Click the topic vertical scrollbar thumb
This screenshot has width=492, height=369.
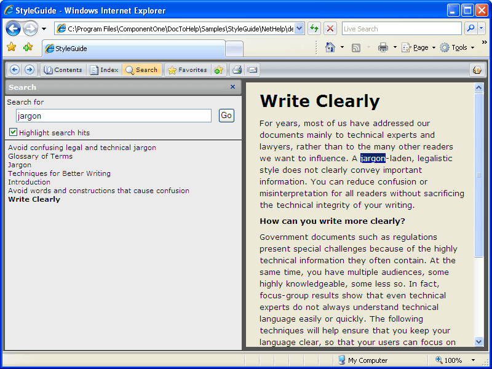[x=478, y=175]
